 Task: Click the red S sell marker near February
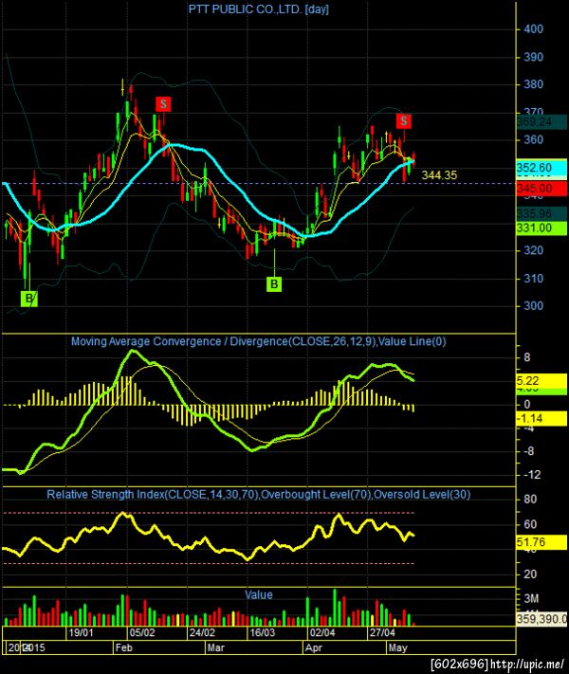point(163,104)
